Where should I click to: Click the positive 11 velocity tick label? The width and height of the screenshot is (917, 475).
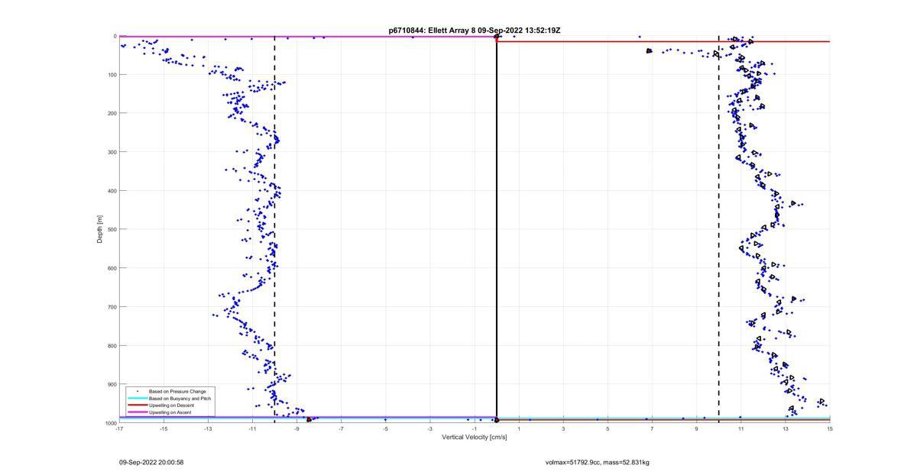coord(741,428)
